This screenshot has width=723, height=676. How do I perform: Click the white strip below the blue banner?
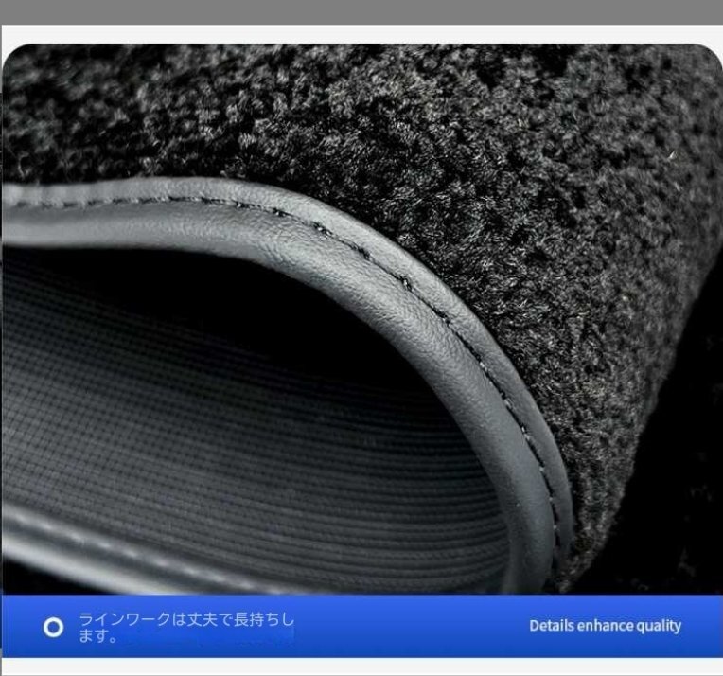point(361,667)
